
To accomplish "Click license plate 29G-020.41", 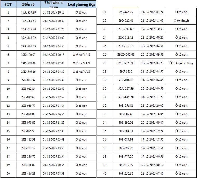I will (126, 21).
